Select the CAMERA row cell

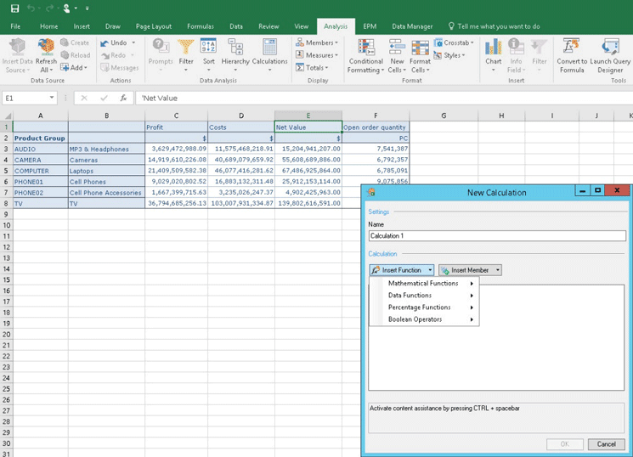tap(41, 160)
